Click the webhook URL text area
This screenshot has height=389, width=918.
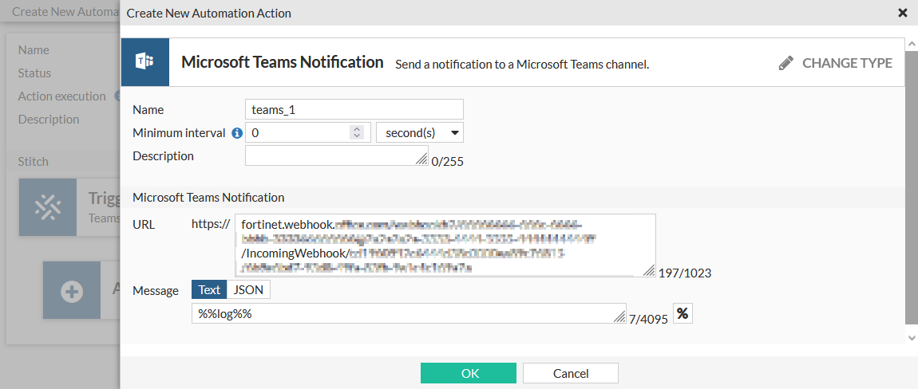pyautogui.click(x=445, y=245)
